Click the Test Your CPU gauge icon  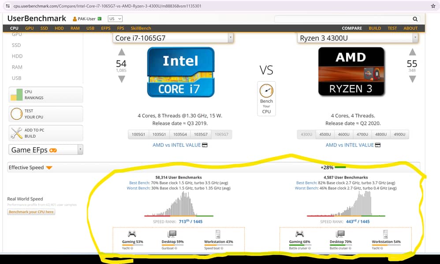[17, 114]
